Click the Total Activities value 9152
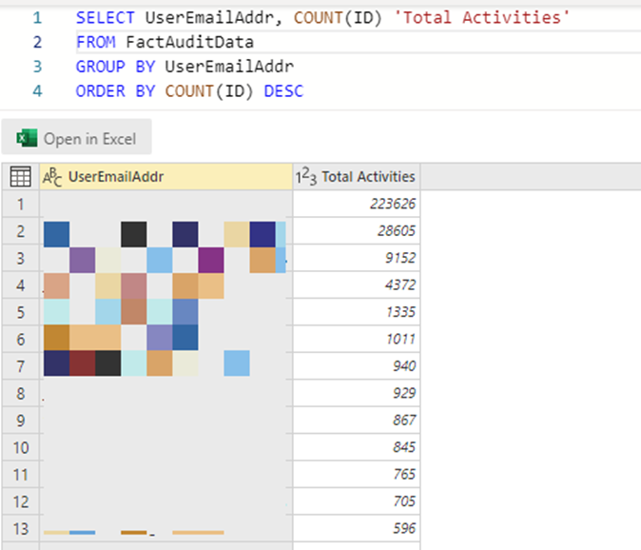Viewport: 641px width, 550px height. point(357,258)
